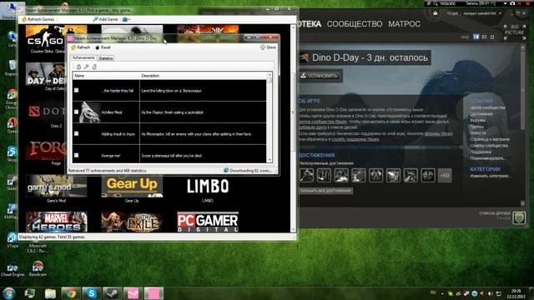Switch to the Statistics tab
Screen dimensions: 534x300
pos(106,58)
